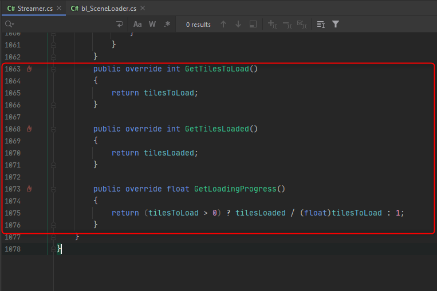437x291 pixels.
Task: Switch to the bl_SceneLoader.cs tab
Action: [x=104, y=9]
